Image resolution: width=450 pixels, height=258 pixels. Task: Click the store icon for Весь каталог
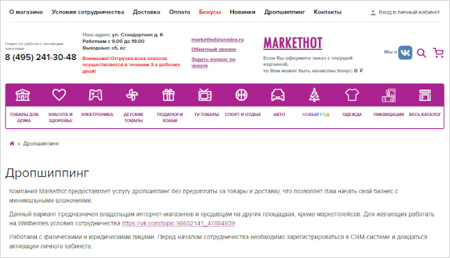pos(425,95)
